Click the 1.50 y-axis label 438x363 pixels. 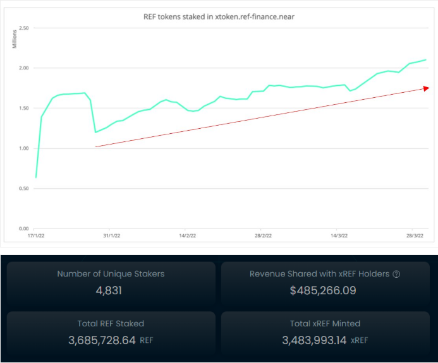coord(24,108)
